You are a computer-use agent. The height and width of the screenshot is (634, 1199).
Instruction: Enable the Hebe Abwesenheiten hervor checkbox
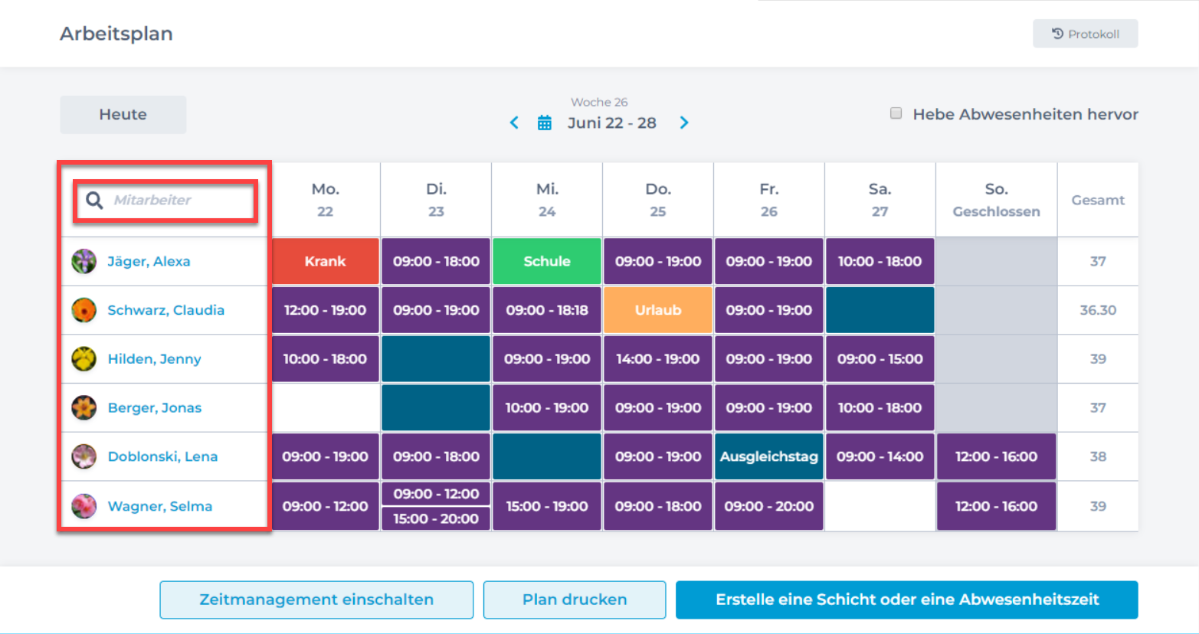pos(896,113)
